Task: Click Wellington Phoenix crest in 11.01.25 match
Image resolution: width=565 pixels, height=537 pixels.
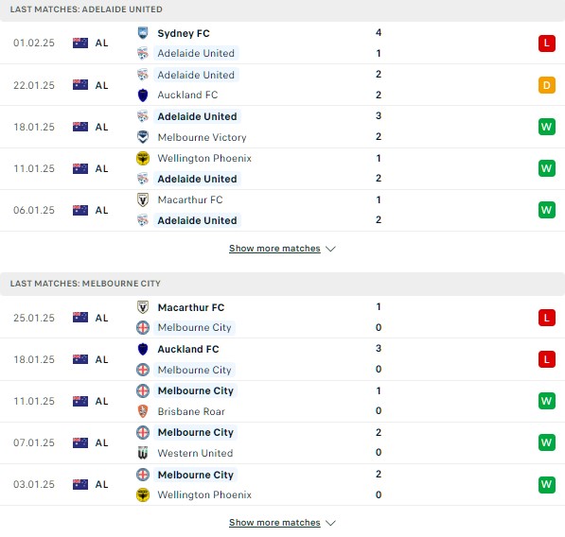Action: [x=143, y=159]
